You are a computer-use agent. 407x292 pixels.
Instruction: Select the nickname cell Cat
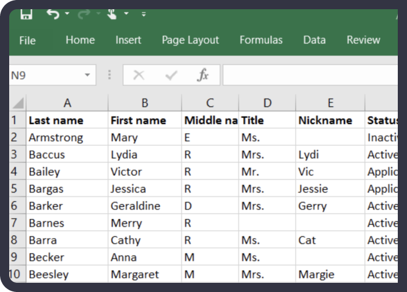[x=330, y=240]
